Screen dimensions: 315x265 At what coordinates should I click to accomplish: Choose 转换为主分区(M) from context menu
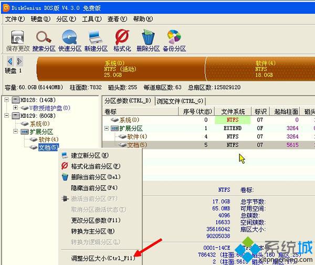tap(93, 231)
